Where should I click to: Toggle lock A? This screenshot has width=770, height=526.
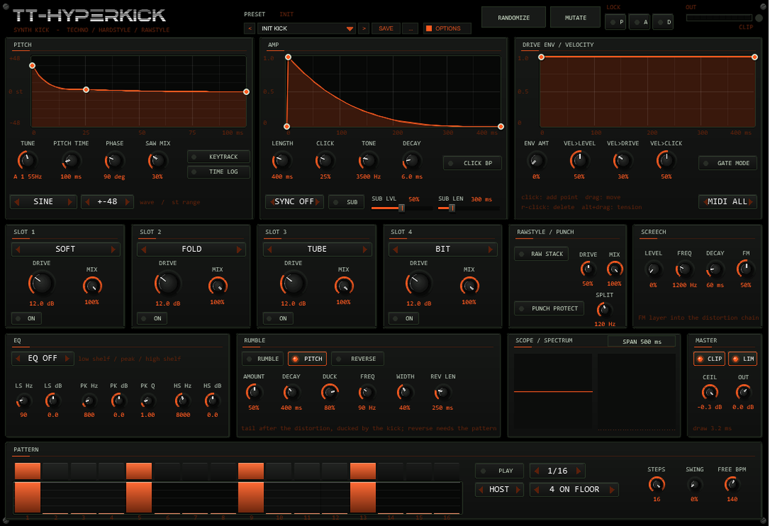[639, 22]
